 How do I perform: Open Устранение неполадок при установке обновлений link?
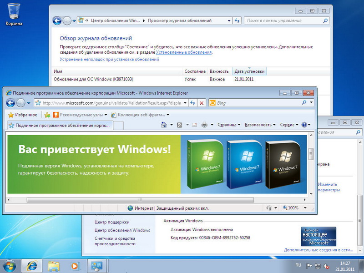(x=109, y=59)
